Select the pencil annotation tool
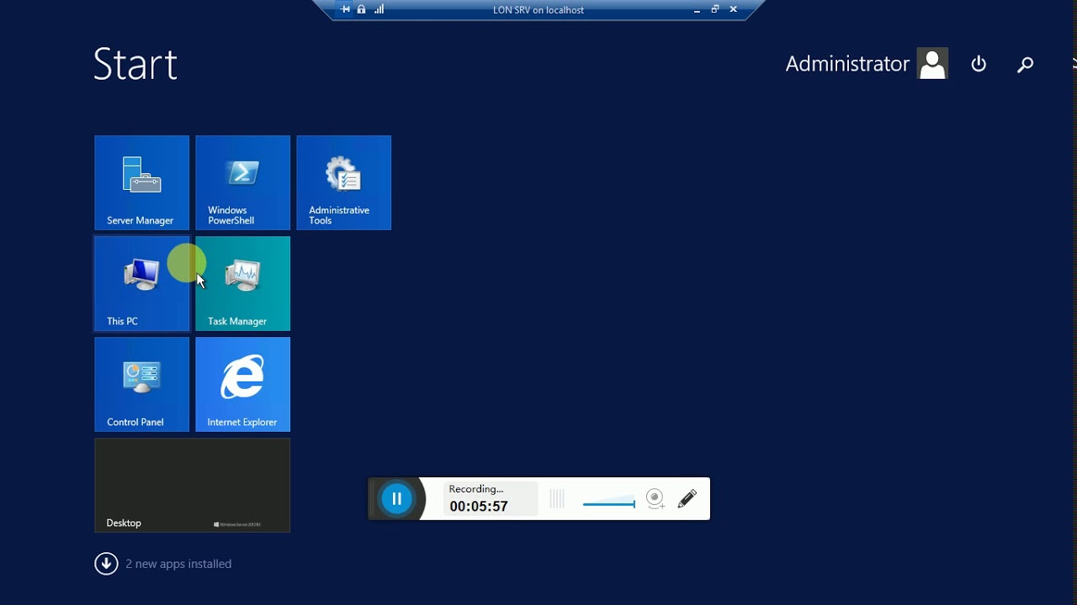 tap(687, 498)
